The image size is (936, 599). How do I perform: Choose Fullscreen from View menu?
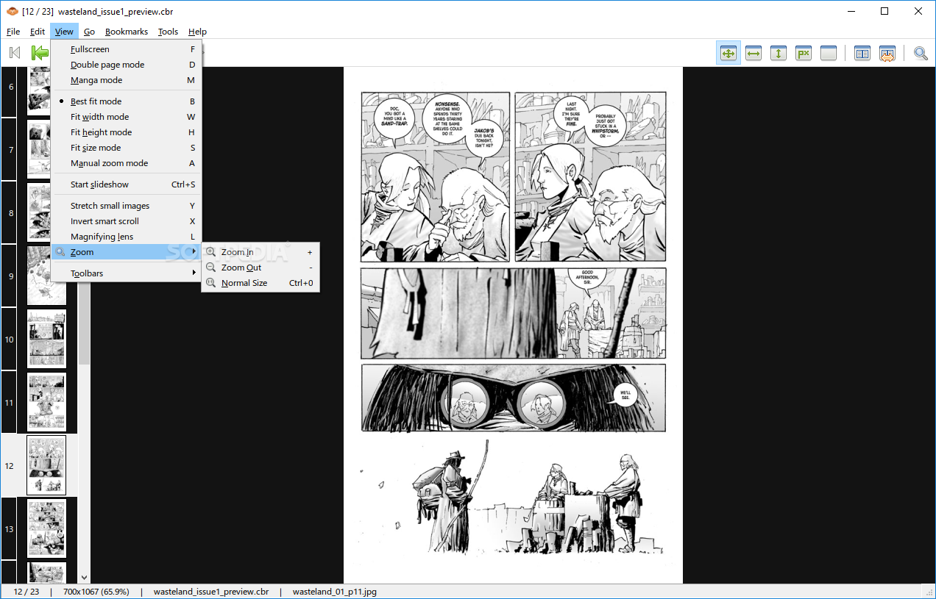click(126, 49)
